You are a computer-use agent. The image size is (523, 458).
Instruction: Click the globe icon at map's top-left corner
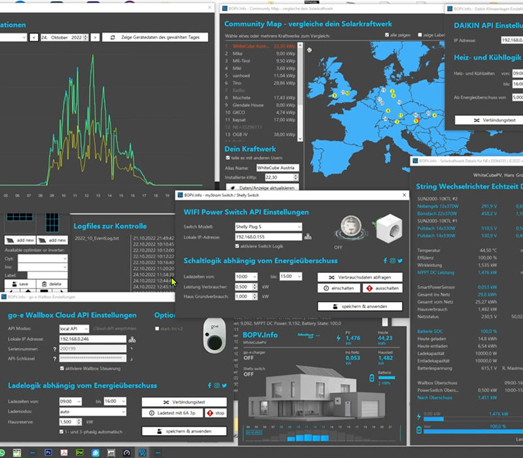[x=309, y=50]
